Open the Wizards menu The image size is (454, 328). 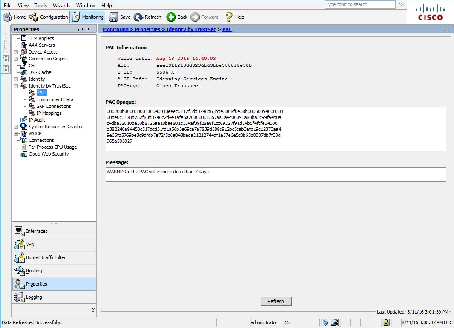click(x=61, y=5)
